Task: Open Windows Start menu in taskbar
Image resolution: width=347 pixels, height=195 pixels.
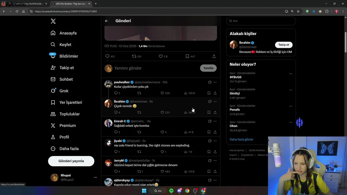Action: 144,191
